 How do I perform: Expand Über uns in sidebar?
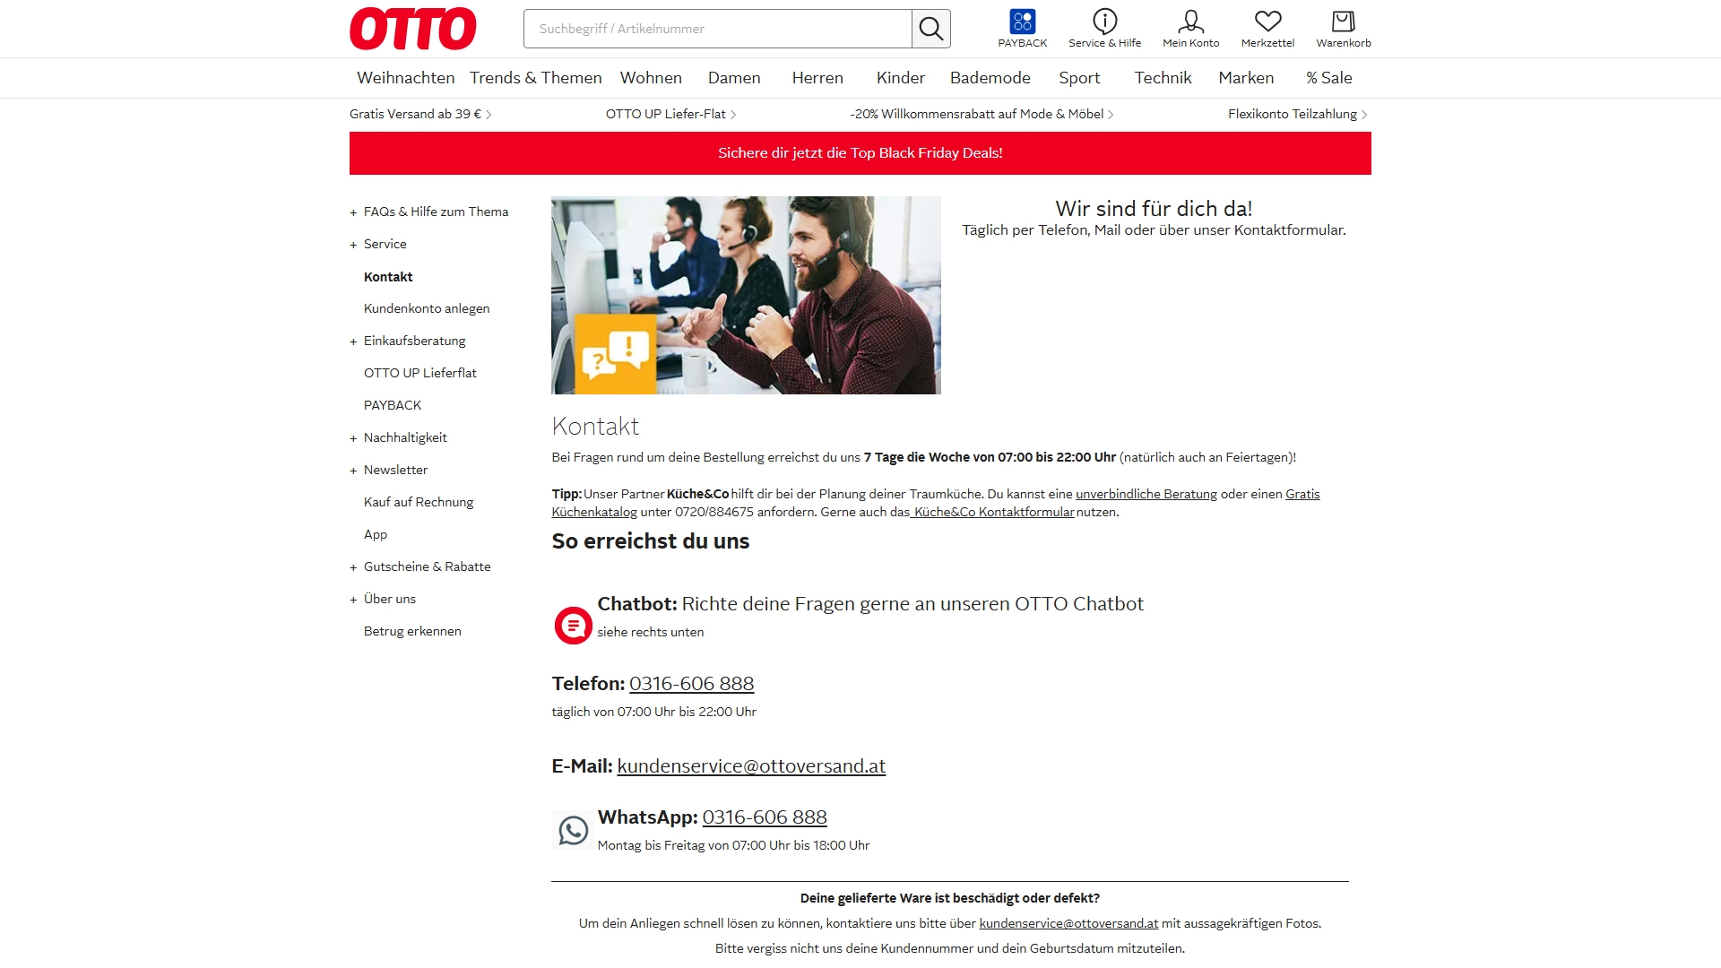click(389, 599)
